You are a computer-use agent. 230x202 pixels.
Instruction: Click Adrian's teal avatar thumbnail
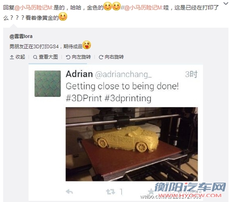[x=47, y=84]
